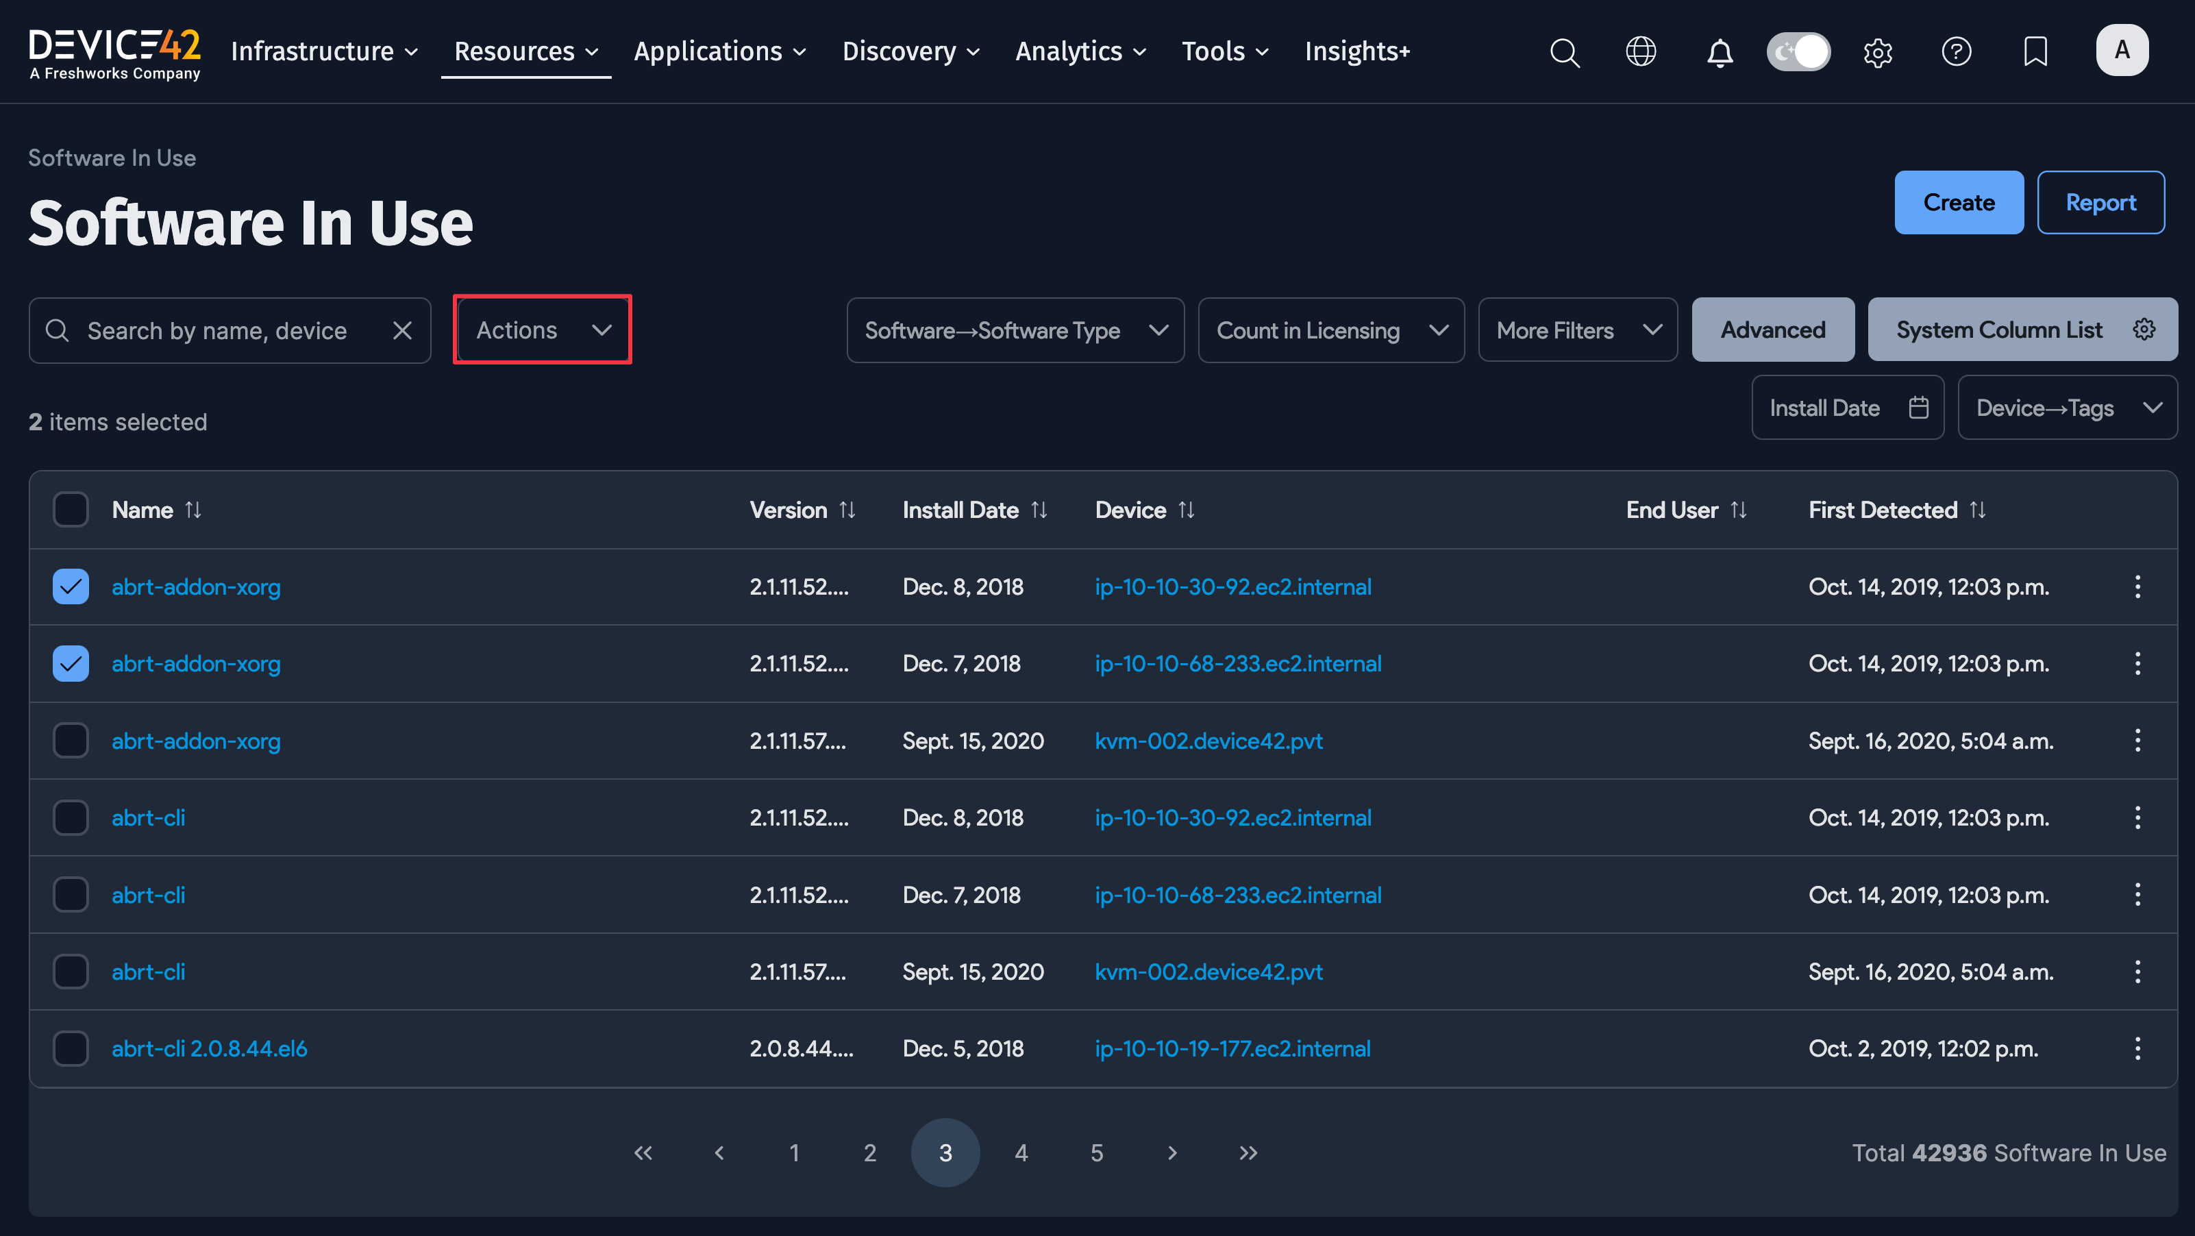Open the notifications bell
Screen dimensions: 2195x1236
(x=1720, y=52)
